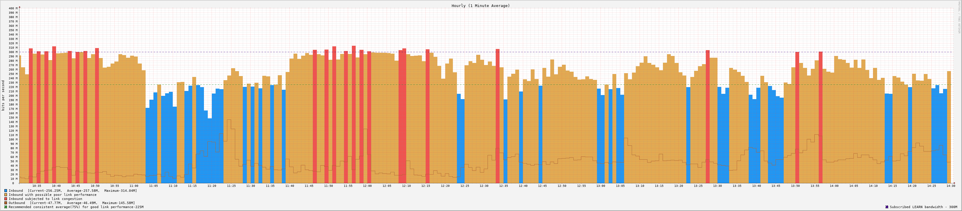Image resolution: width=962 pixels, height=211 pixels.
Task: Click the red arrow atop the y-axis
Action: [x=20, y=7]
